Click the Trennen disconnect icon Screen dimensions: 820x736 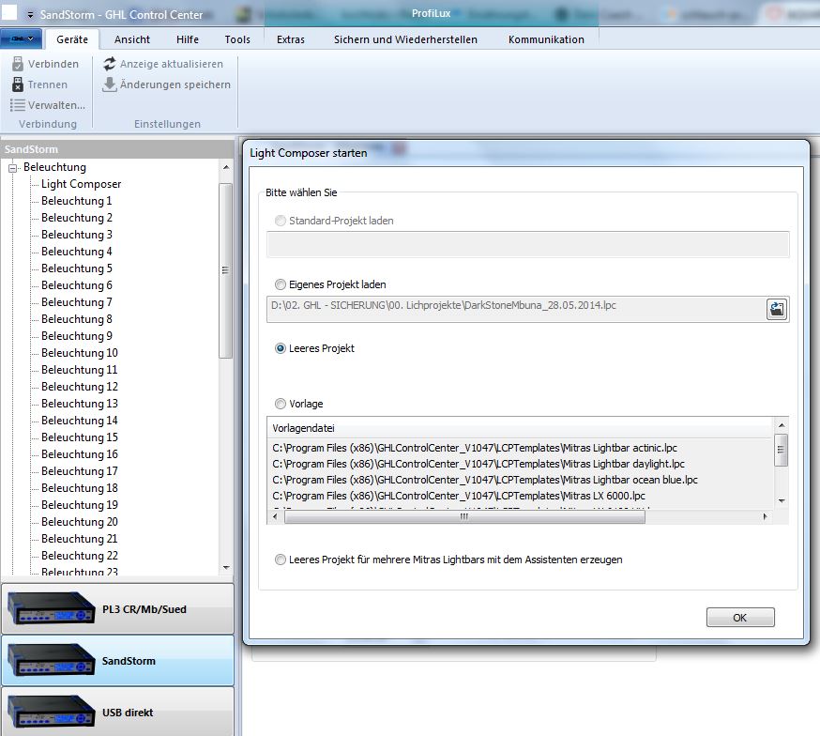pyautogui.click(x=18, y=84)
